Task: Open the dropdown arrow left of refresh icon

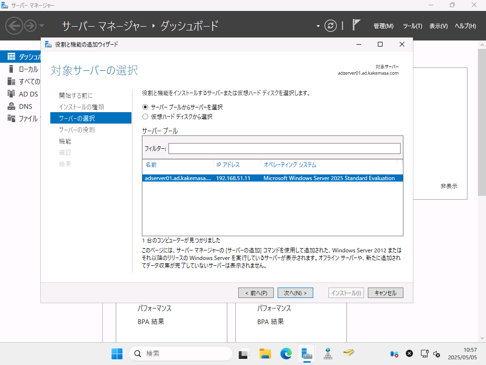Action: [318, 26]
